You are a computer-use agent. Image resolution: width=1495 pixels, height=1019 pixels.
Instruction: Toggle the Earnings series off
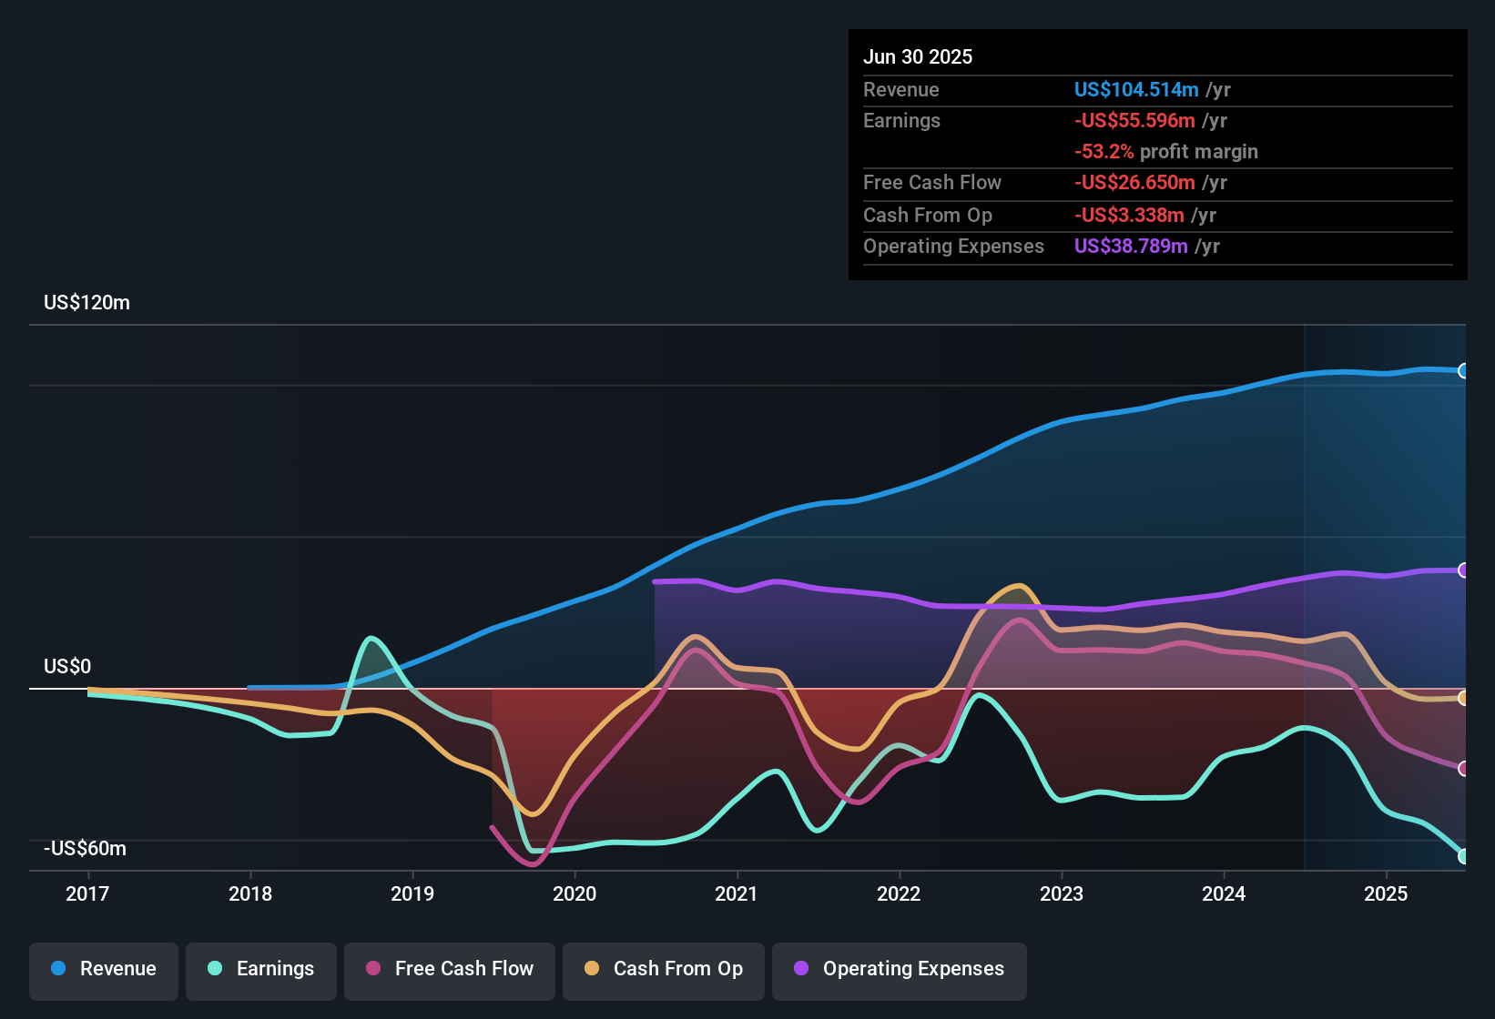click(x=260, y=969)
